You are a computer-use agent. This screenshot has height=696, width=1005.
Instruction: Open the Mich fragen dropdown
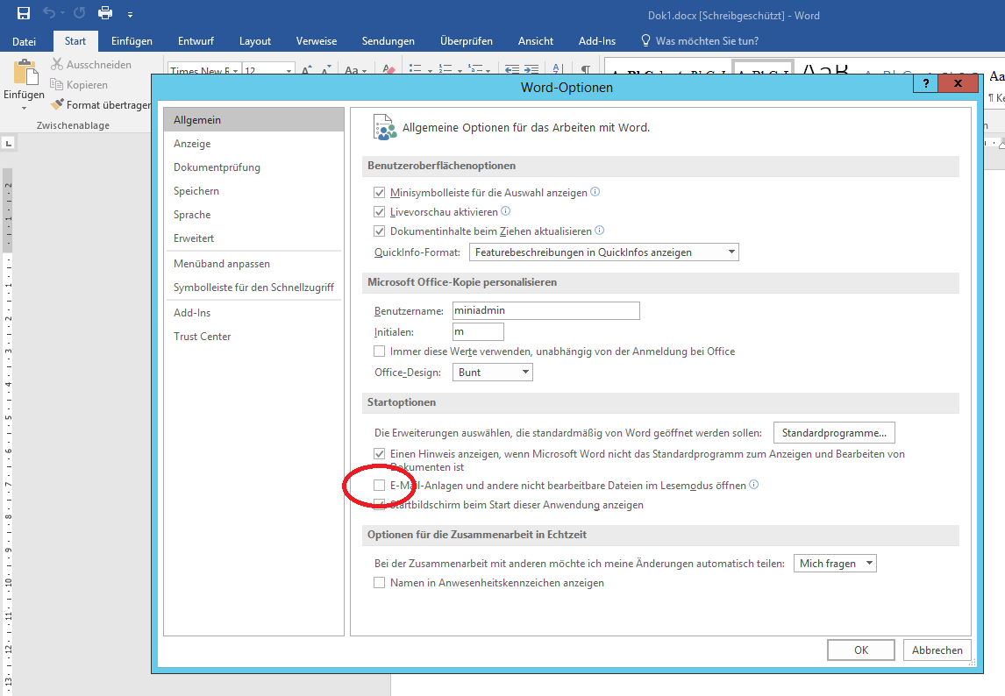pyautogui.click(x=834, y=564)
